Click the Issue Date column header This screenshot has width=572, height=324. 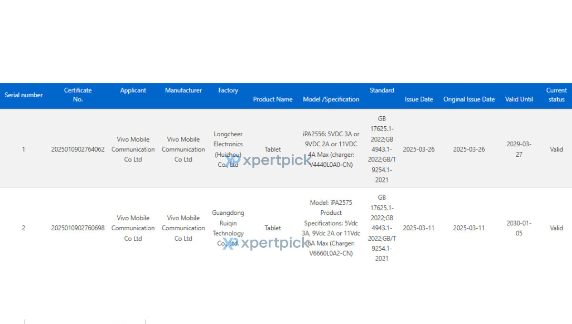point(419,99)
